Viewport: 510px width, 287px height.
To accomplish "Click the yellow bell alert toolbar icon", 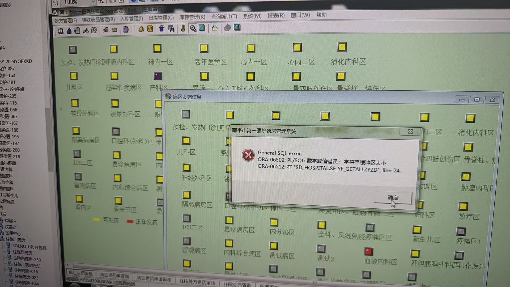I will (141, 29).
